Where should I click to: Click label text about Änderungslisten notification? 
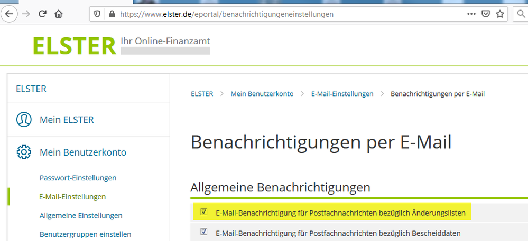pos(340,213)
